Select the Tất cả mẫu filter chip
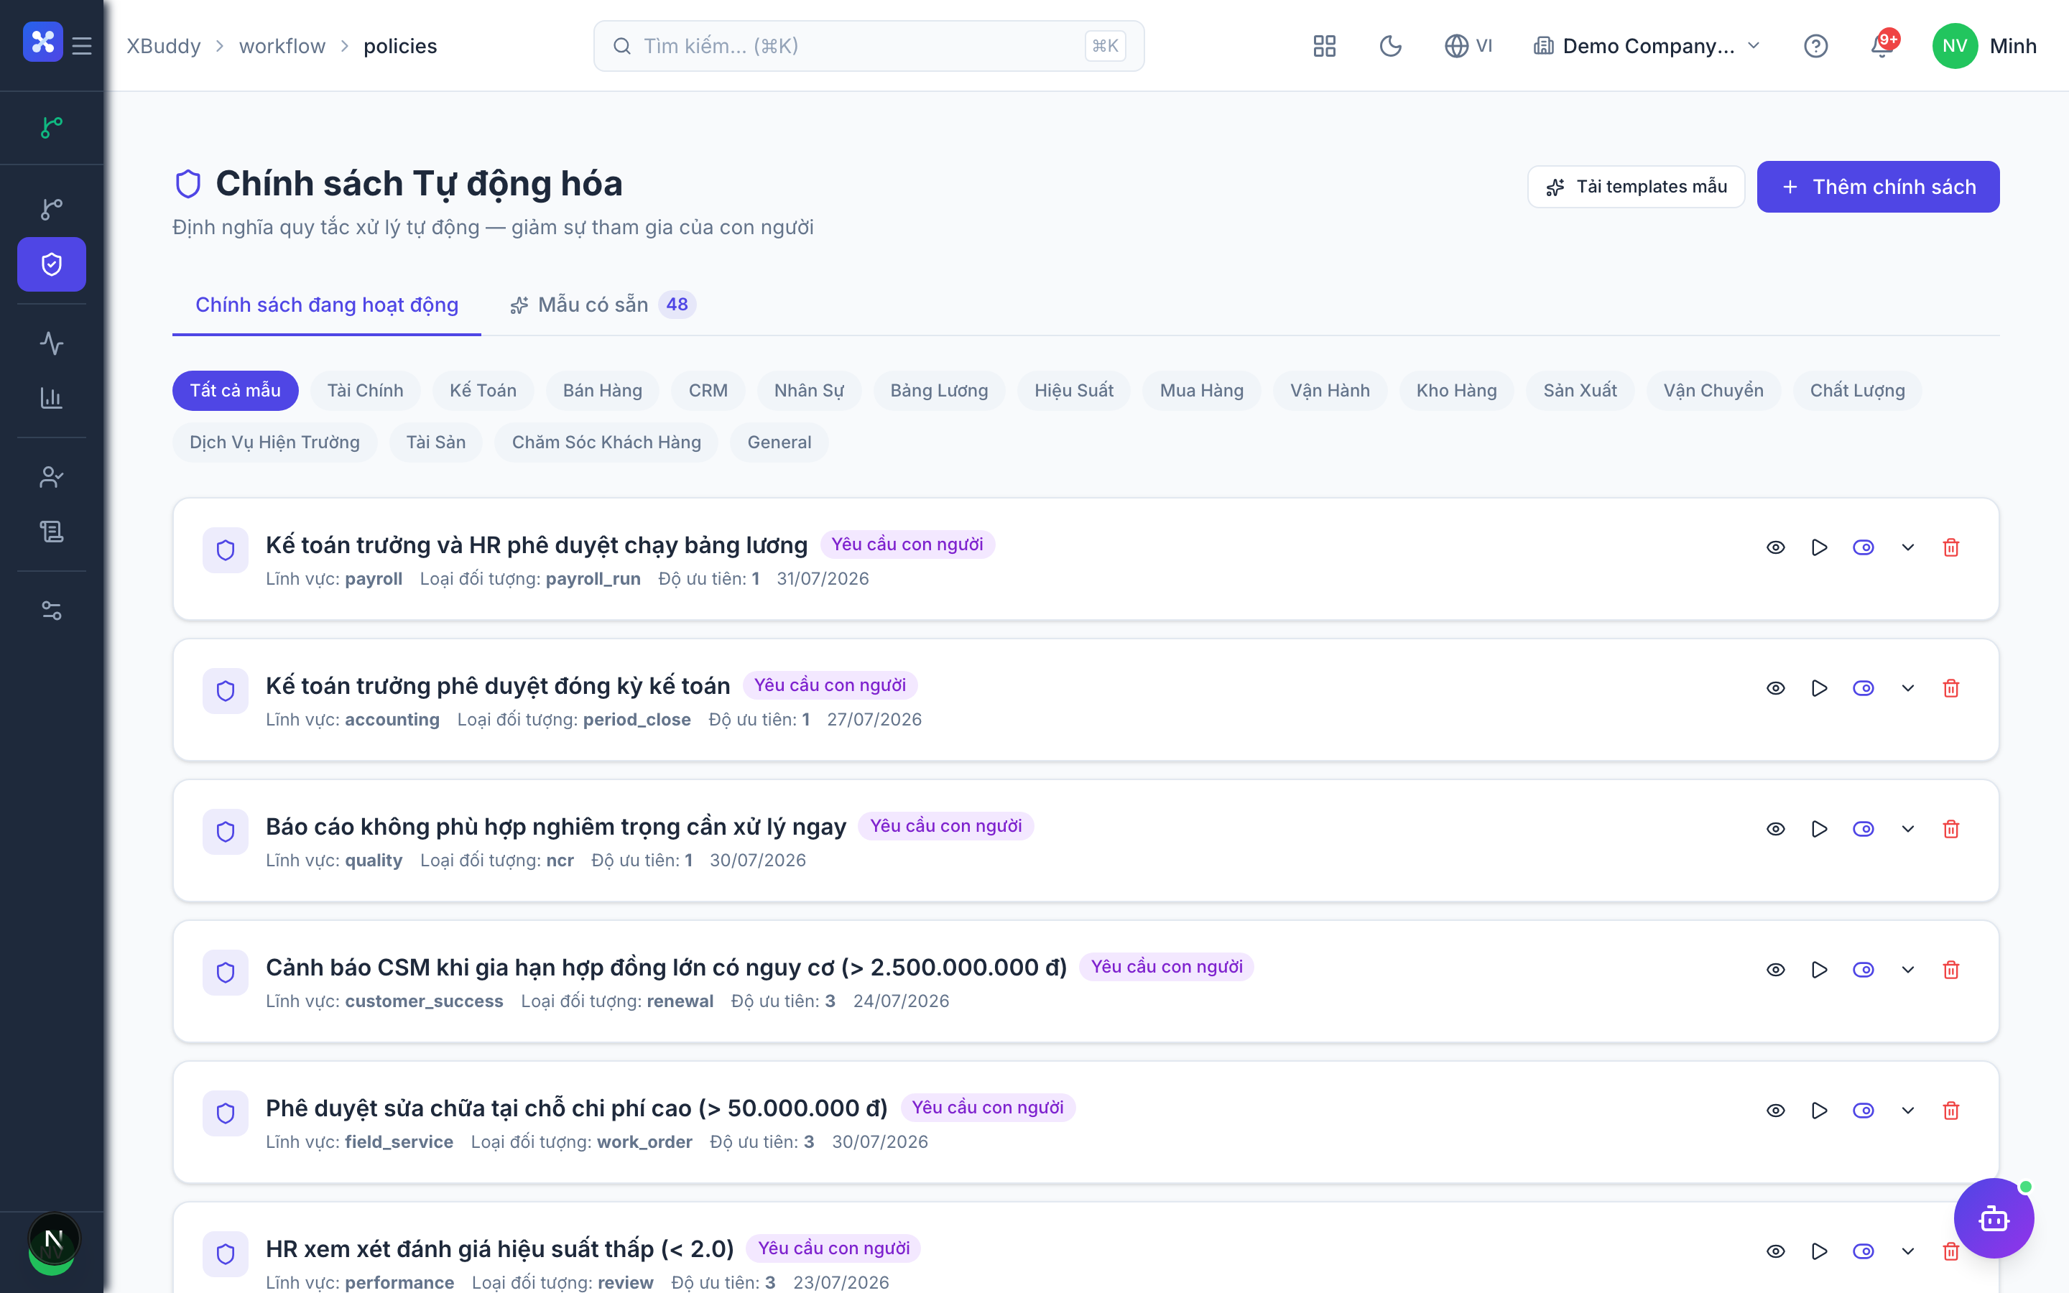Screen dimensions: 2069x1293 pos(235,391)
